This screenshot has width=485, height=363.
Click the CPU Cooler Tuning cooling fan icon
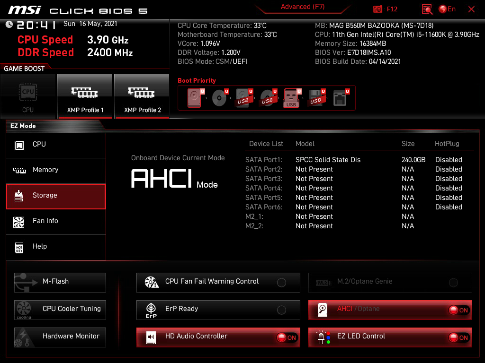[x=24, y=310]
